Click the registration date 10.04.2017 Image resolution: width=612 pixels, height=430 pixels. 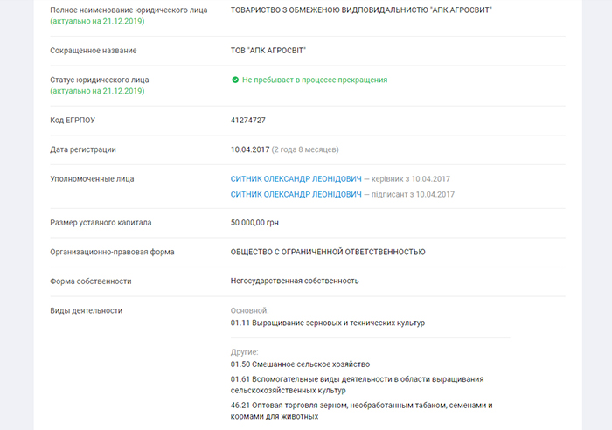coord(250,149)
